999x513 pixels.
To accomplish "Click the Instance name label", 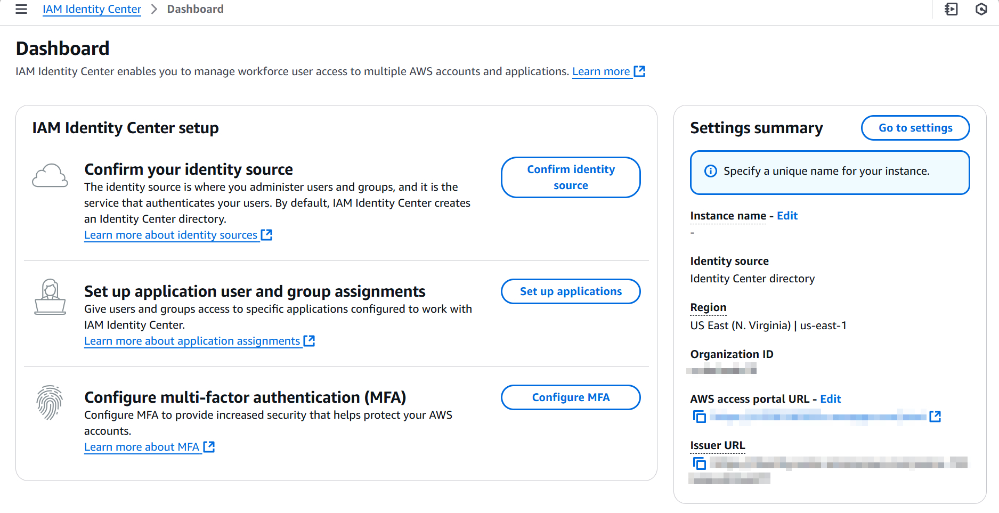I will [x=728, y=216].
